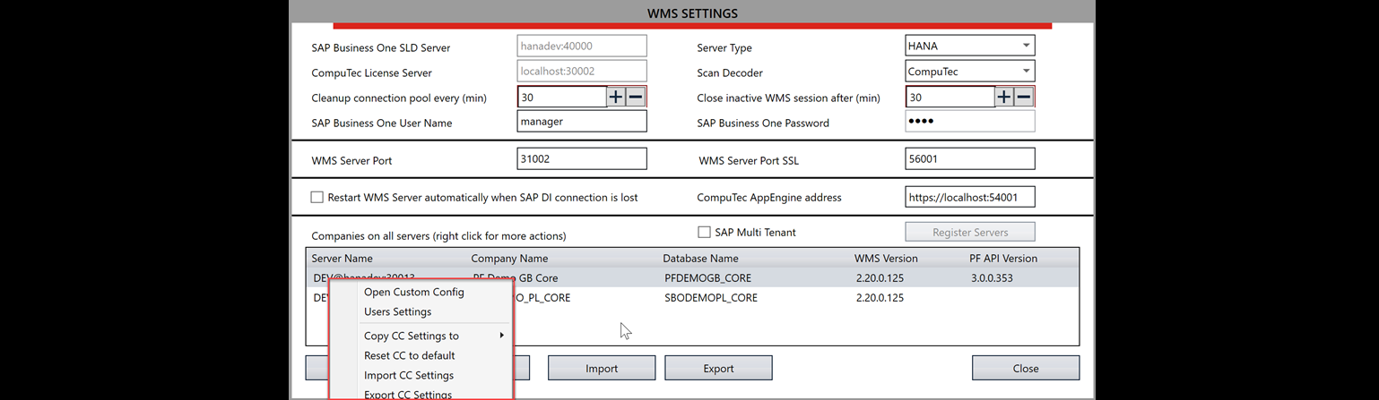Open the Server Type HANA dropdown

coord(970,46)
